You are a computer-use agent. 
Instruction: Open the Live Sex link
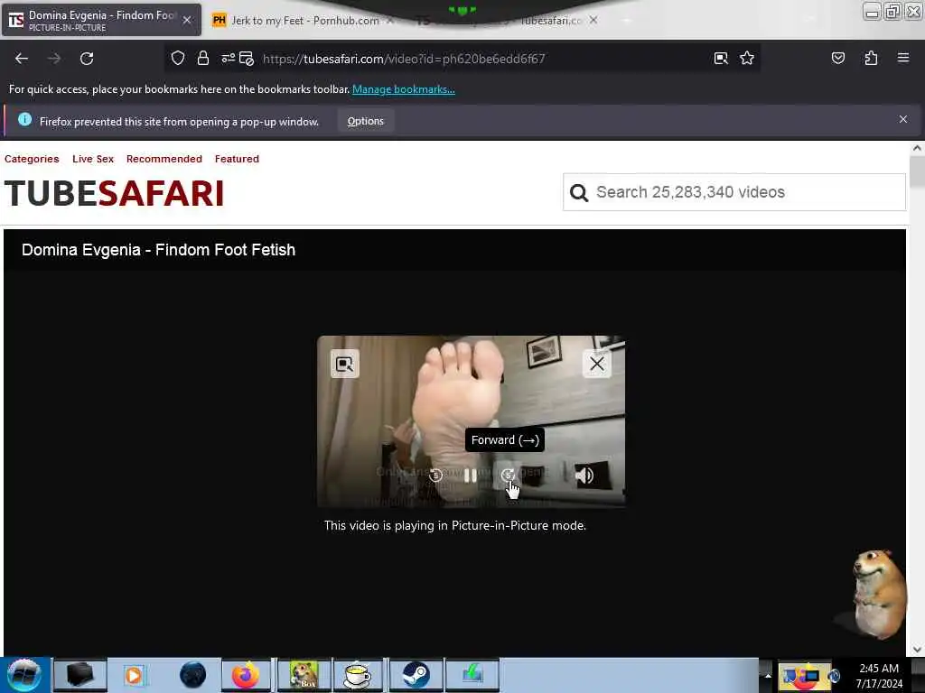pos(93,159)
